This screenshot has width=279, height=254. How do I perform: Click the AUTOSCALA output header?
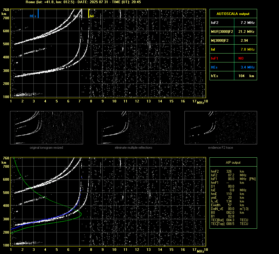233,14
